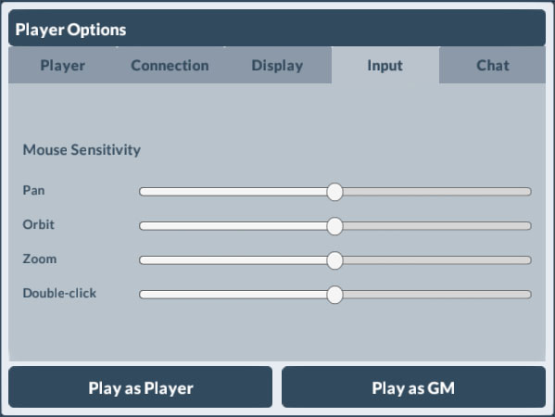Go to the Chat tab
The image size is (555, 417).
pos(493,65)
